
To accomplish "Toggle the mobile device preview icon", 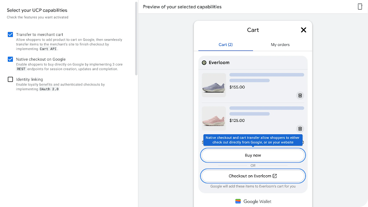I will coord(360,6).
